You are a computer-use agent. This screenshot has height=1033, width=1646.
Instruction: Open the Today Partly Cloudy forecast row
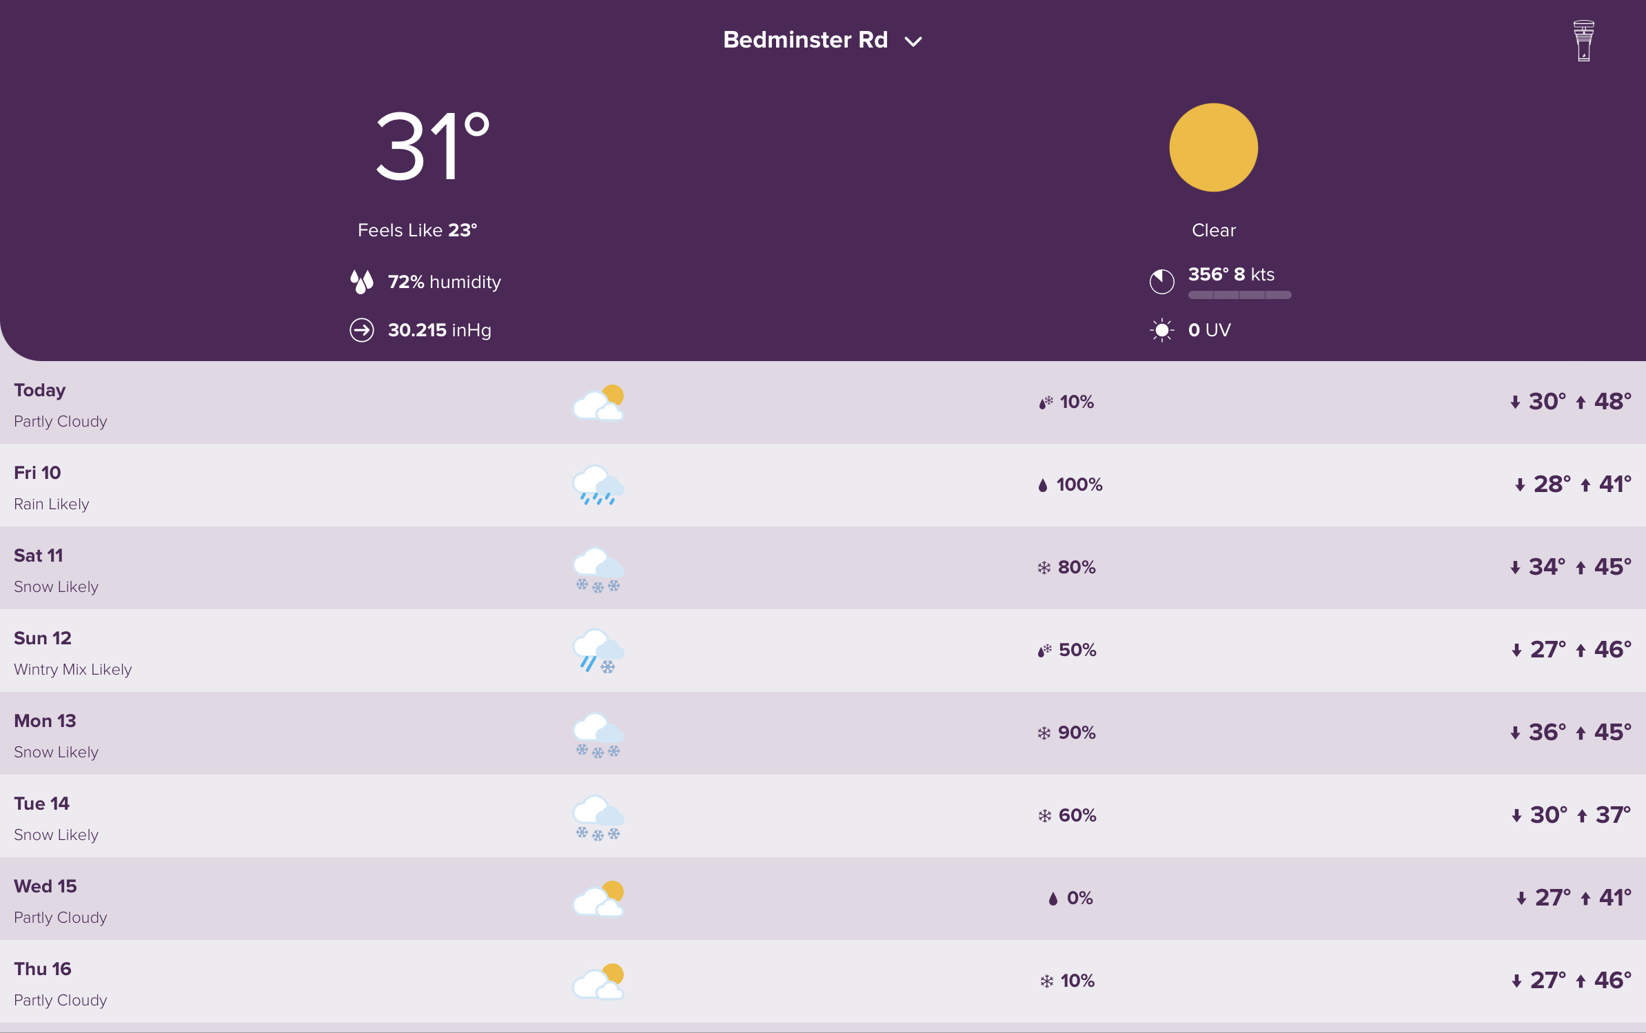pyautogui.click(x=823, y=402)
